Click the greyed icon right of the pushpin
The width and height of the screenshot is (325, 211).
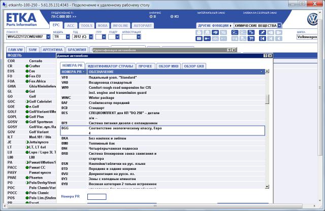point(270,32)
